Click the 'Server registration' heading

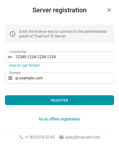pos(59,10)
